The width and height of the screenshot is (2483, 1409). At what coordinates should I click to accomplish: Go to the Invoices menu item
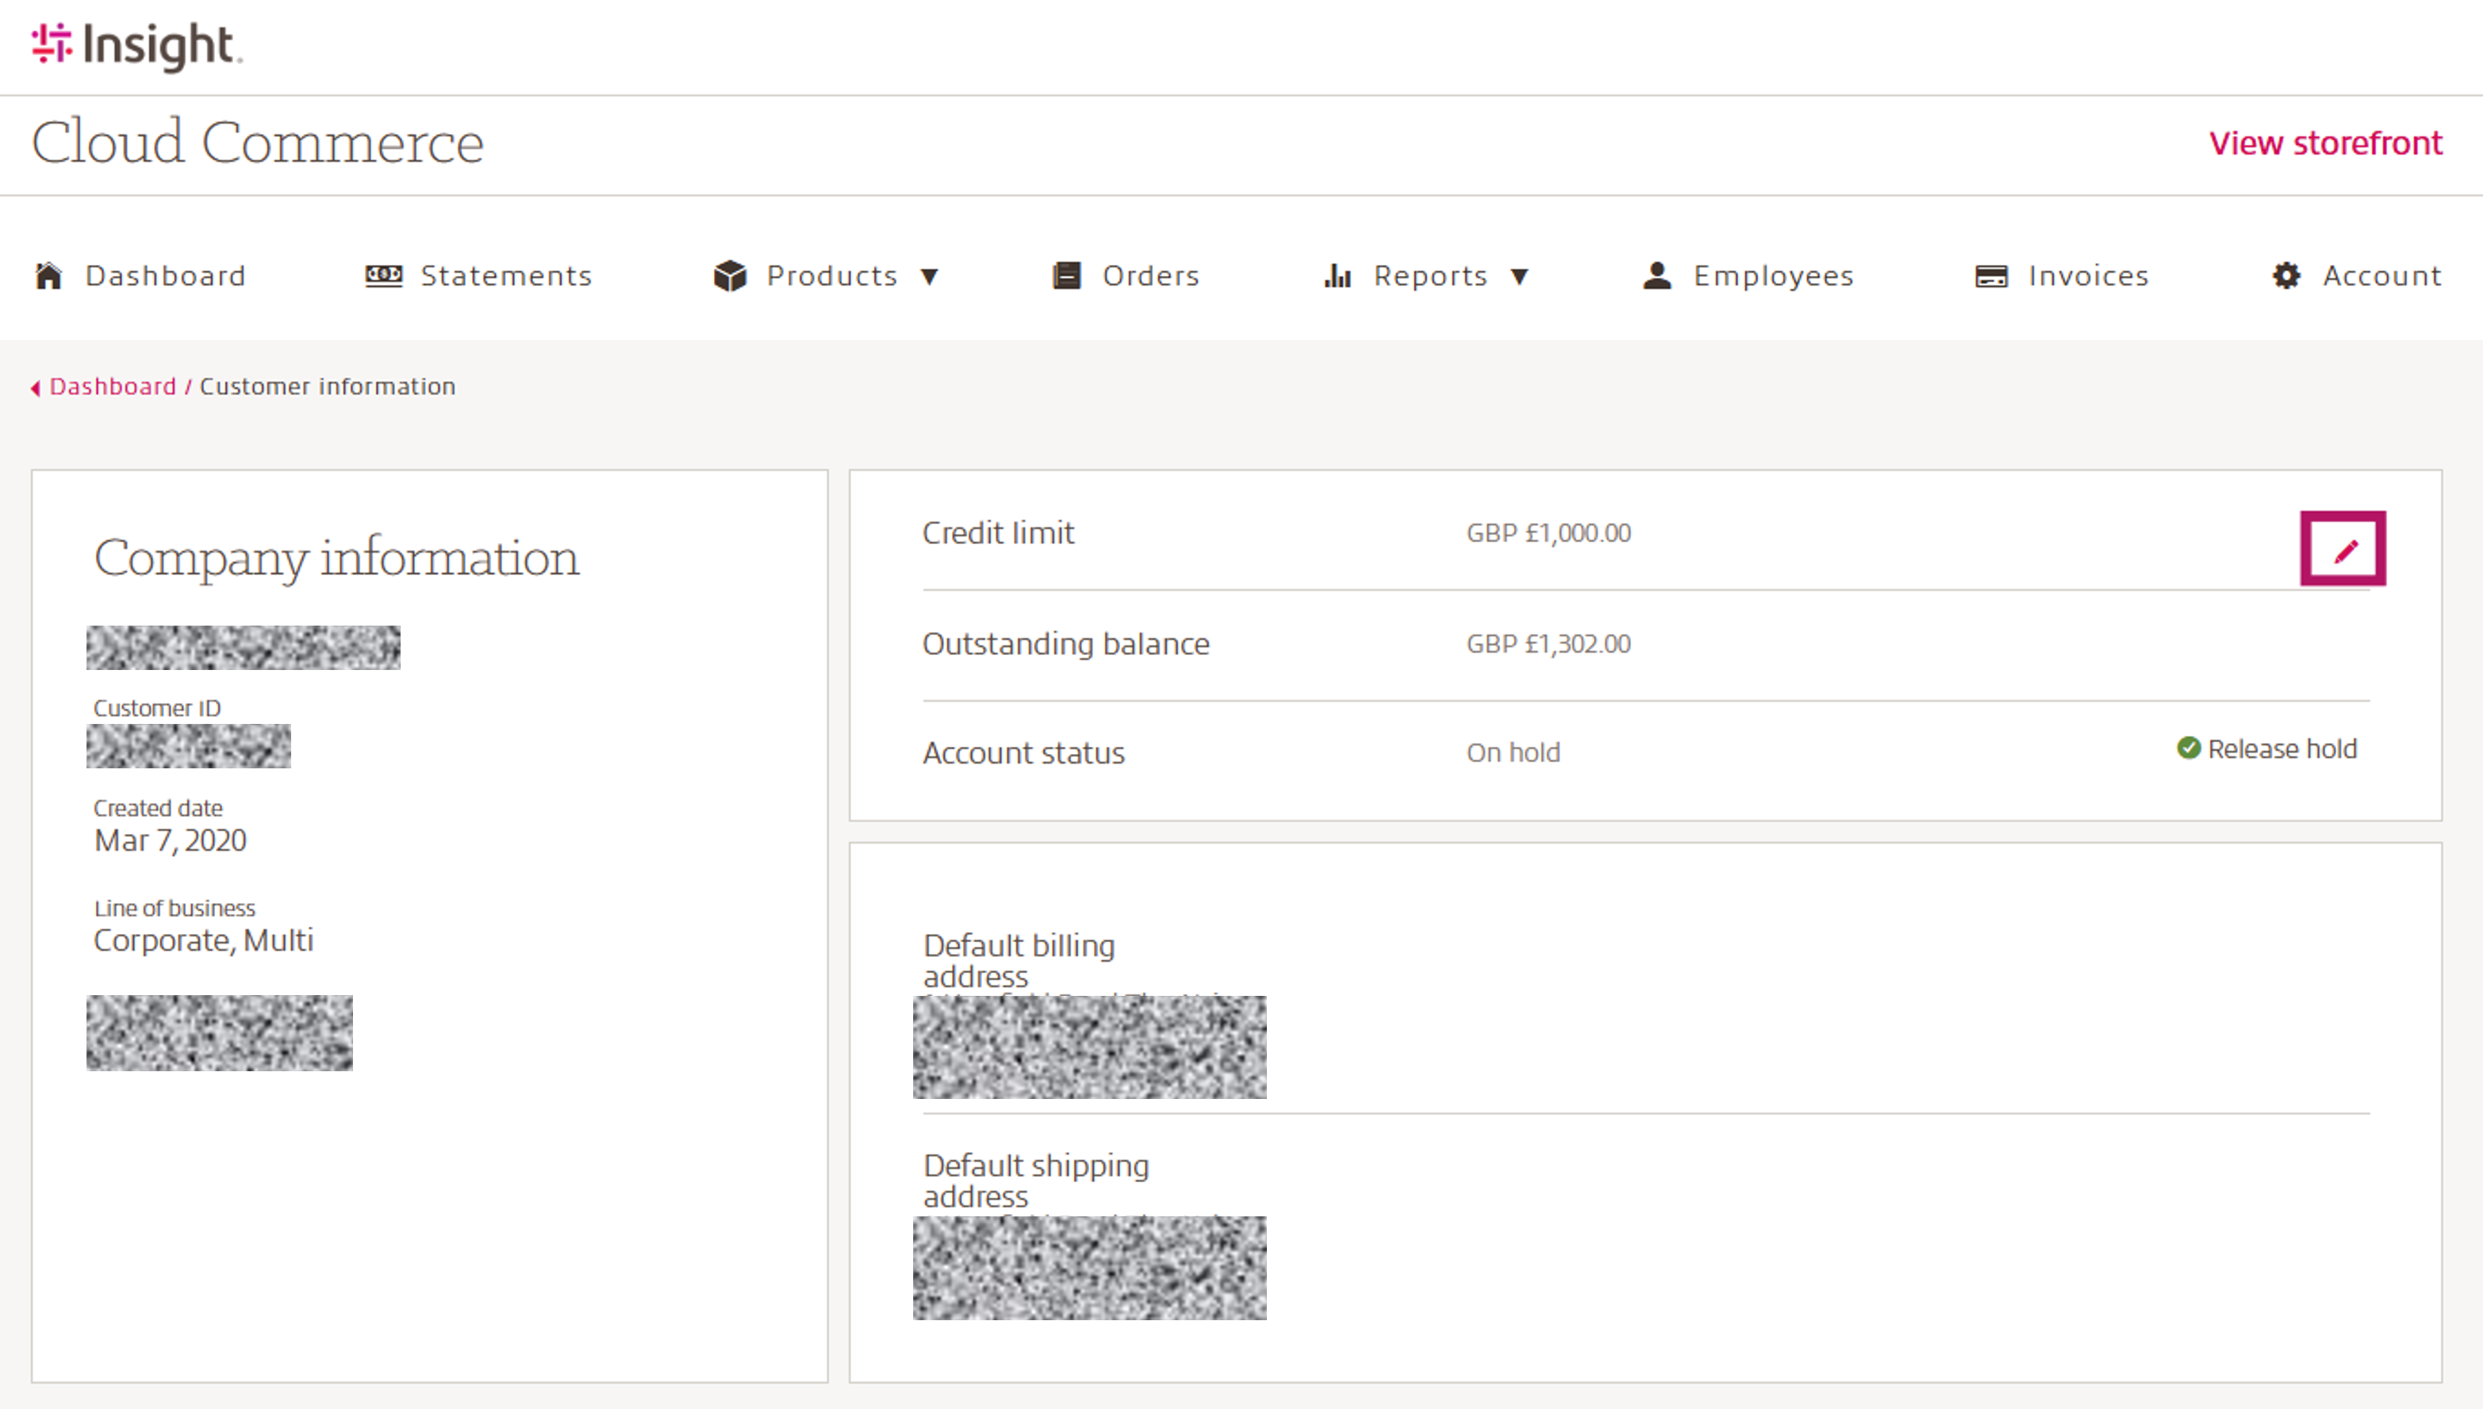(x=2088, y=276)
